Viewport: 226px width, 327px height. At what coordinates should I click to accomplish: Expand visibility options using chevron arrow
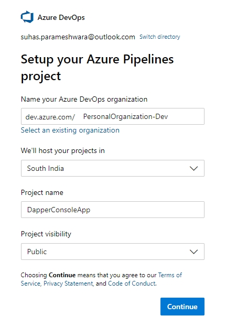pos(193,252)
